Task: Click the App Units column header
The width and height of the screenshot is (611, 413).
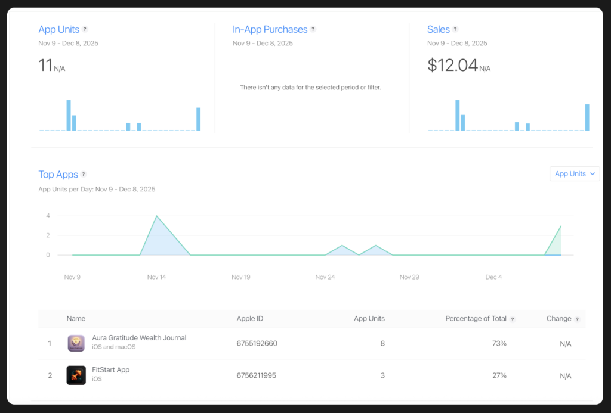Action: (x=369, y=319)
